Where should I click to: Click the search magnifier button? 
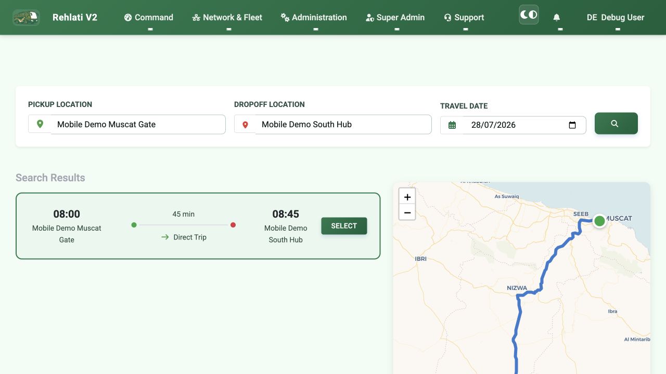[x=616, y=123]
